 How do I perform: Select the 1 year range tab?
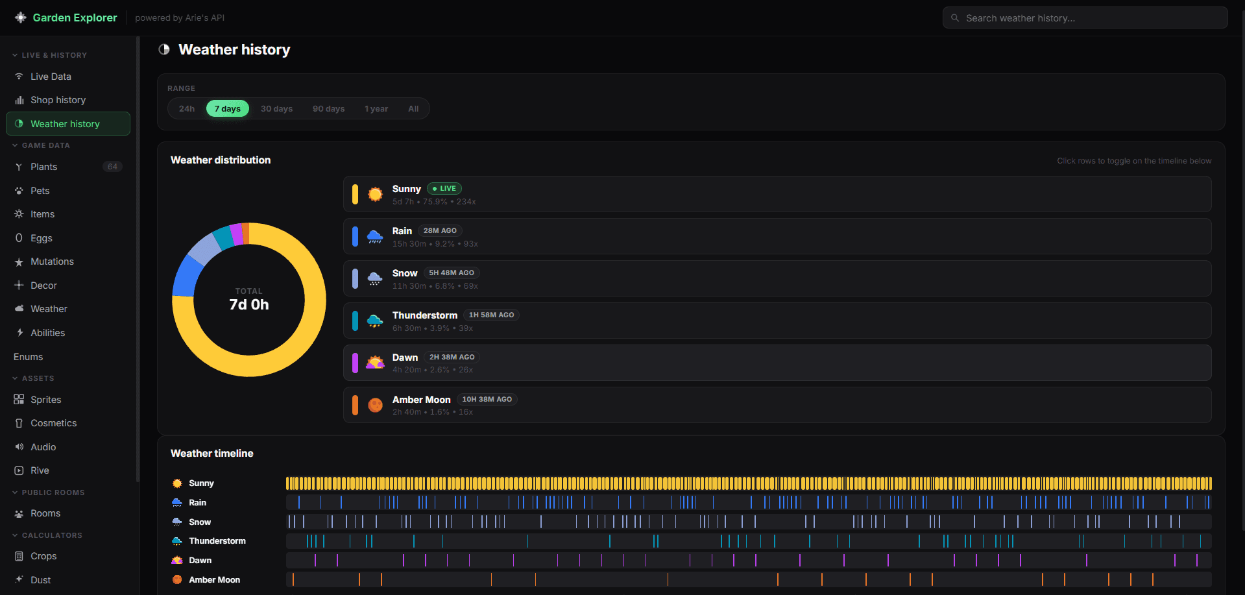click(376, 108)
